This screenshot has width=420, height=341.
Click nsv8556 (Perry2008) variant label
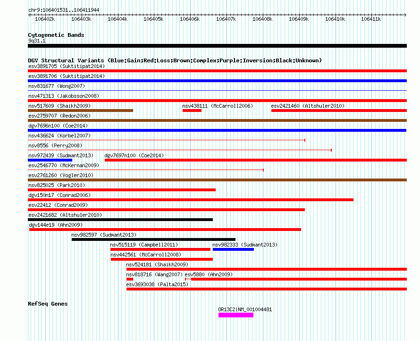click(x=55, y=145)
